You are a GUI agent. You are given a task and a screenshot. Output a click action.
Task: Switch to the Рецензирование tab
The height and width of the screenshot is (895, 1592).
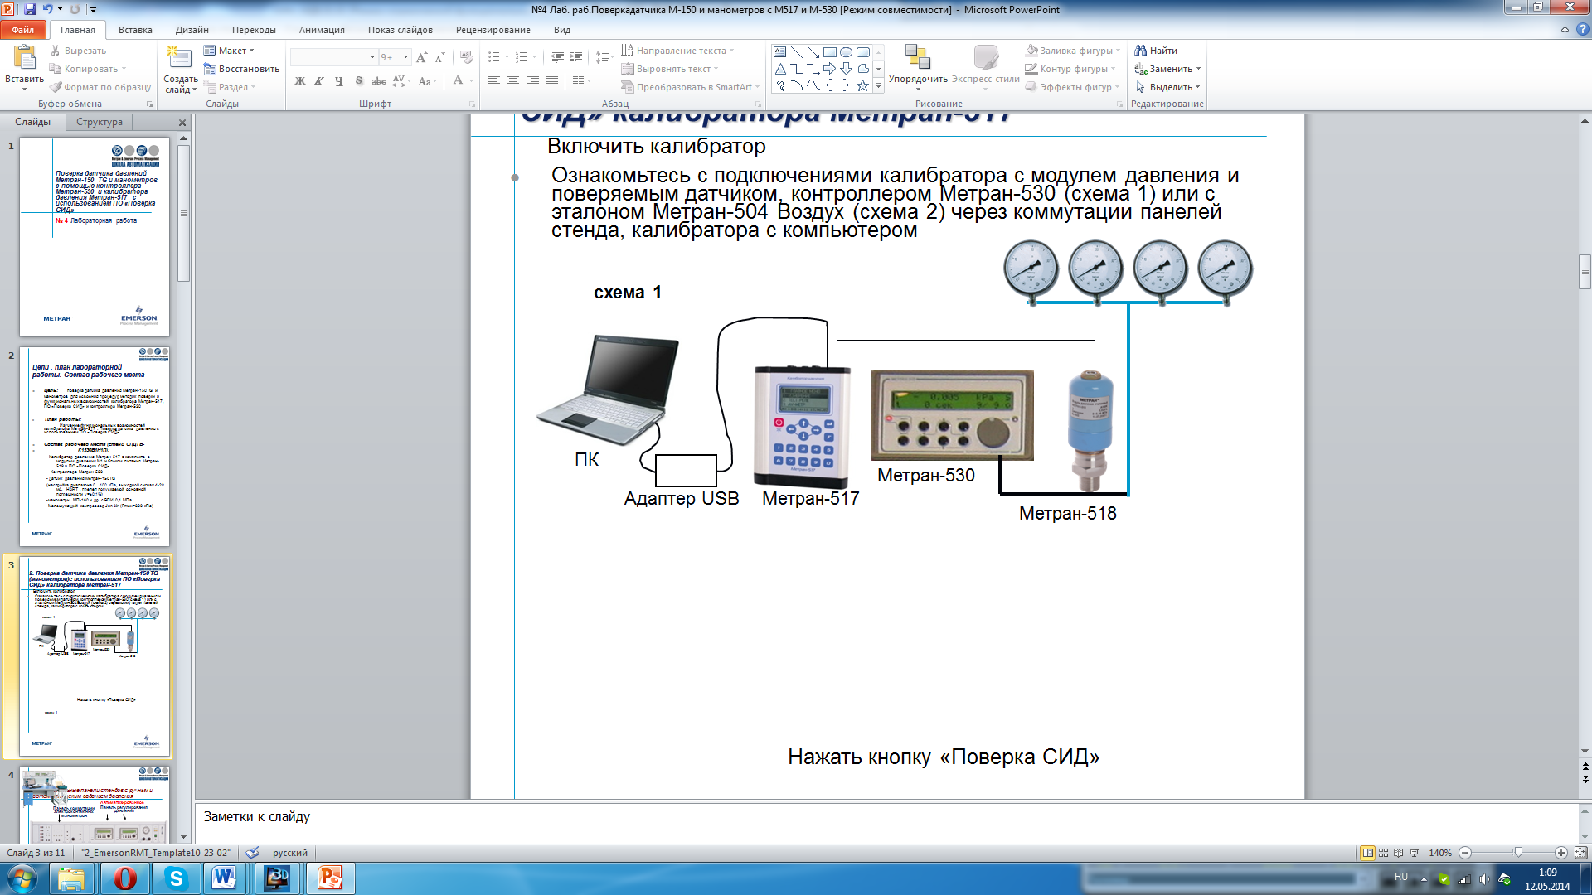click(493, 30)
